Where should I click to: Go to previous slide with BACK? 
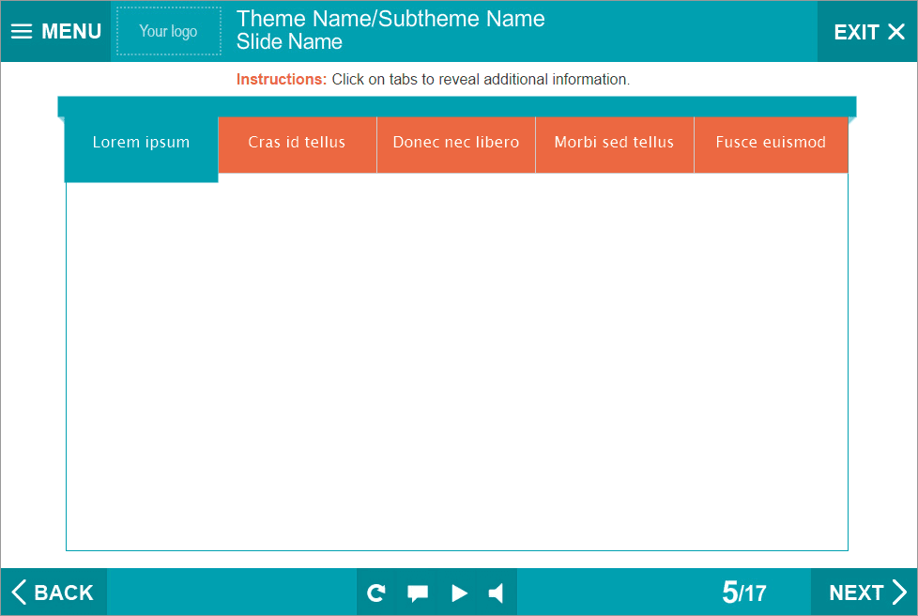click(x=54, y=593)
